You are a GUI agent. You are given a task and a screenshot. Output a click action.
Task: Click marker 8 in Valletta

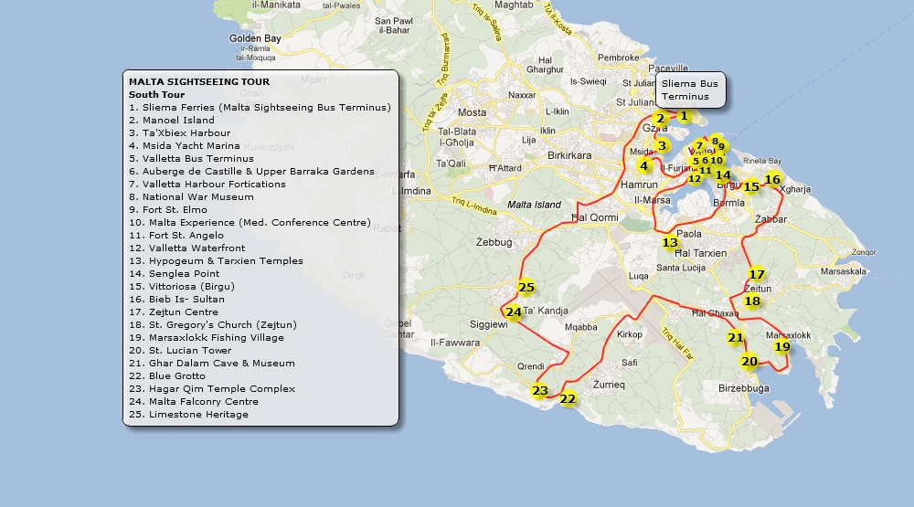[716, 141]
